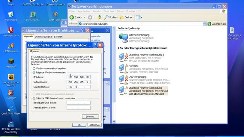Click the help question mark in Drahtlose properties window
This screenshot has height=137, width=244.
click(x=82, y=30)
